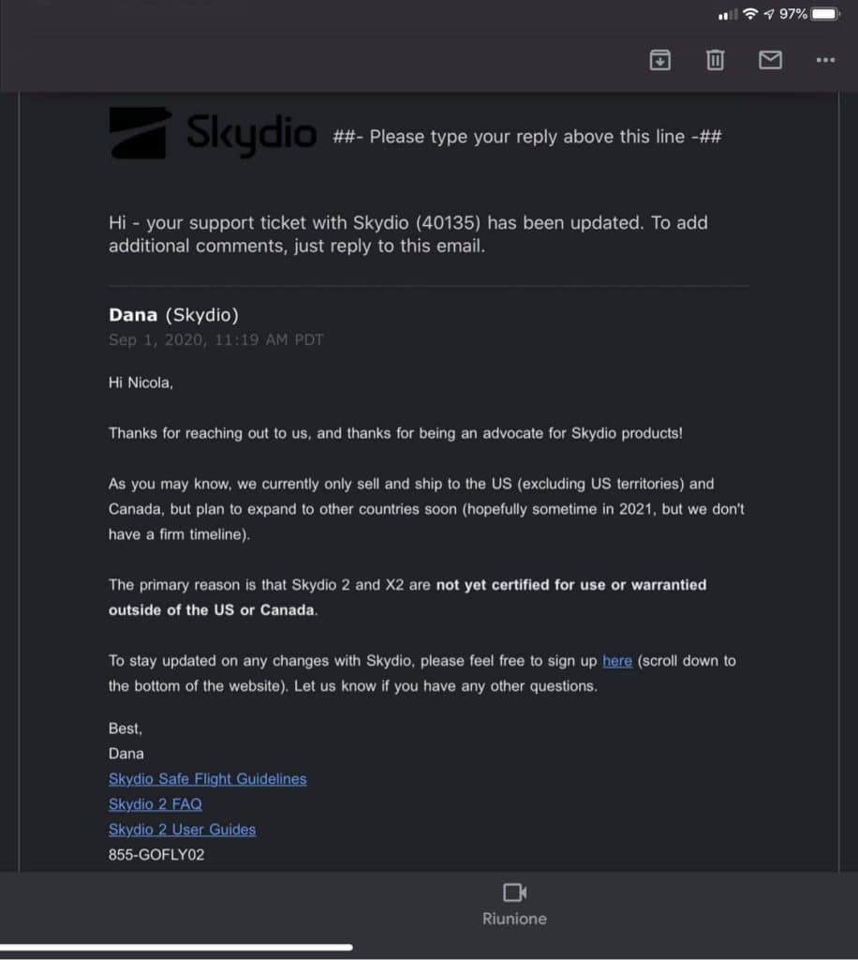Image resolution: width=858 pixels, height=960 pixels.
Task: Open the Skydio 2 FAQ link
Action: (x=155, y=803)
